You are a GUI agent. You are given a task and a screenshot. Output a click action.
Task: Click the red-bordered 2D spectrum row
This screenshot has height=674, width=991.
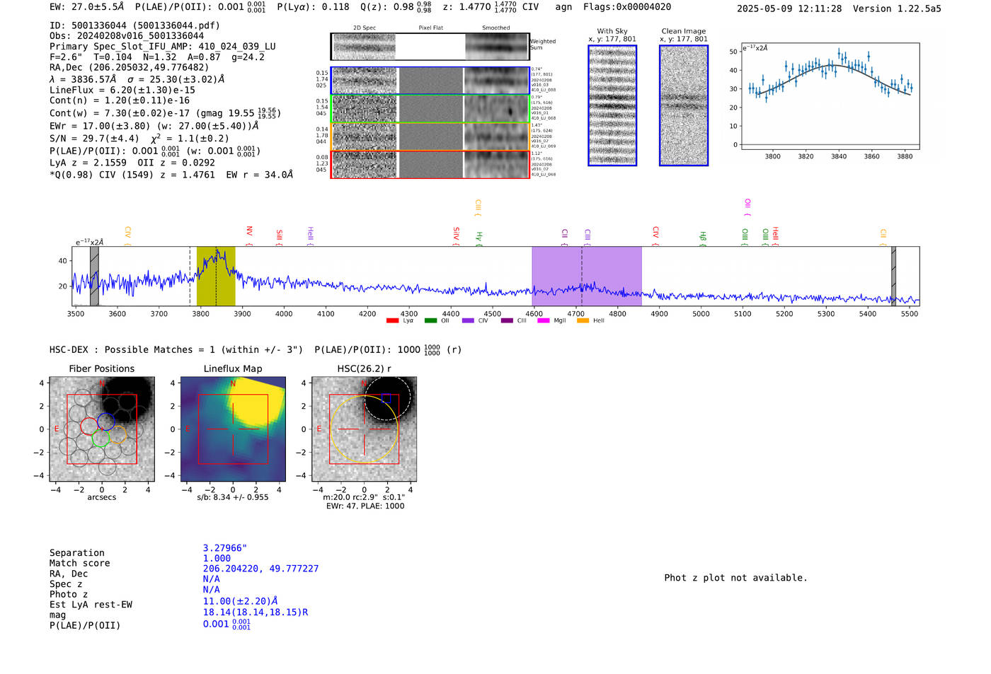[x=430, y=164]
